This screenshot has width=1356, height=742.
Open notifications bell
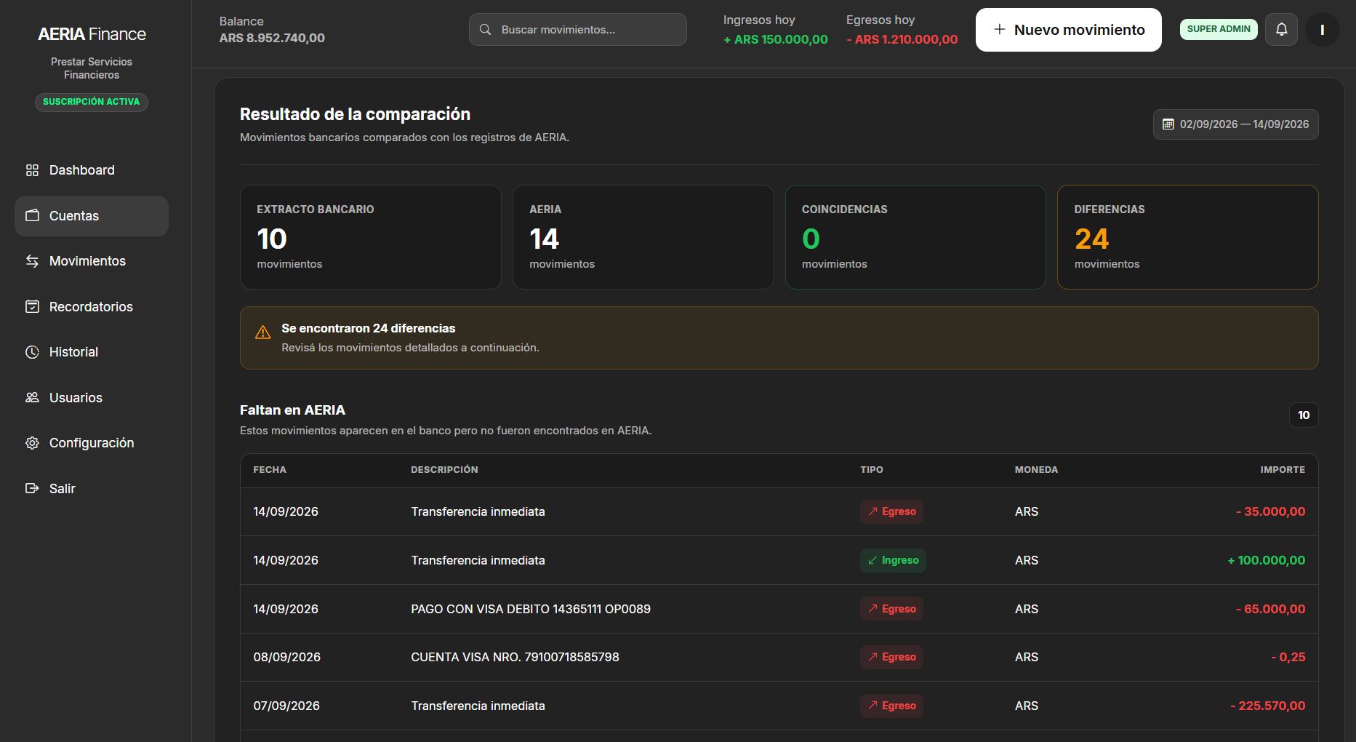(x=1281, y=30)
